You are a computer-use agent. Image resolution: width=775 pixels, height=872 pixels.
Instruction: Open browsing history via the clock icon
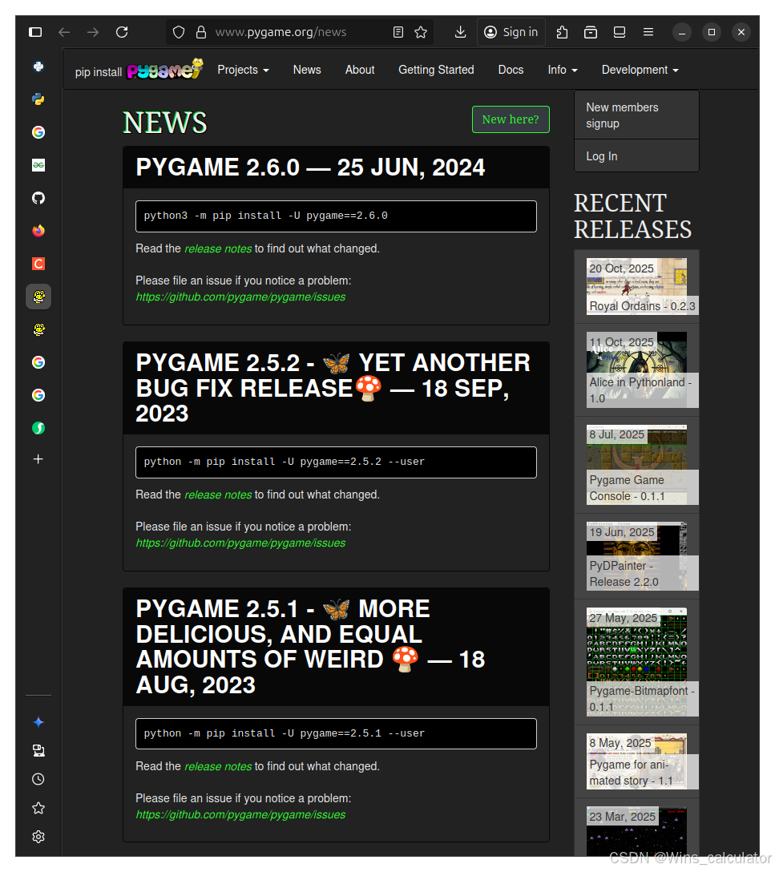[38, 778]
